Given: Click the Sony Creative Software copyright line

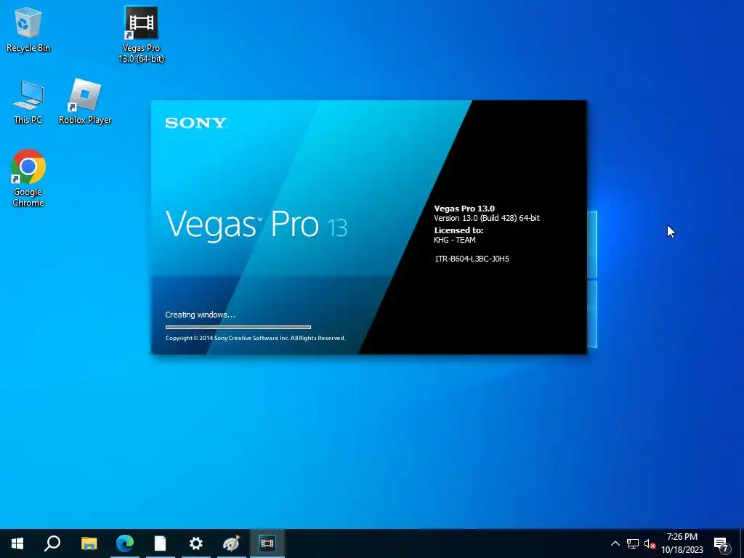Looking at the screenshot, I should pos(255,338).
